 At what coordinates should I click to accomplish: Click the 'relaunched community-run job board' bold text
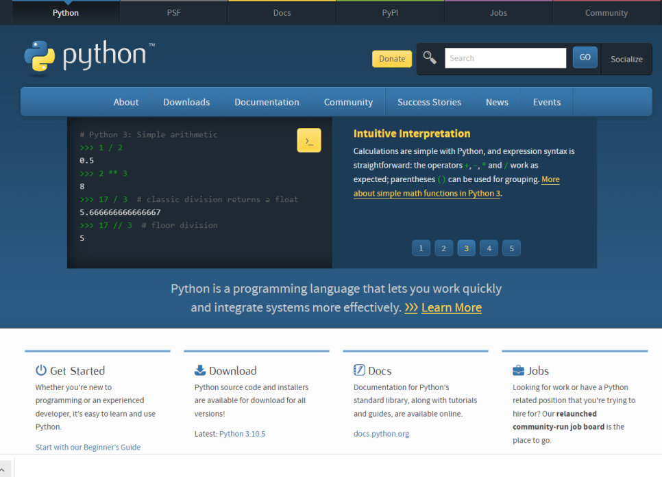click(559, 420)
